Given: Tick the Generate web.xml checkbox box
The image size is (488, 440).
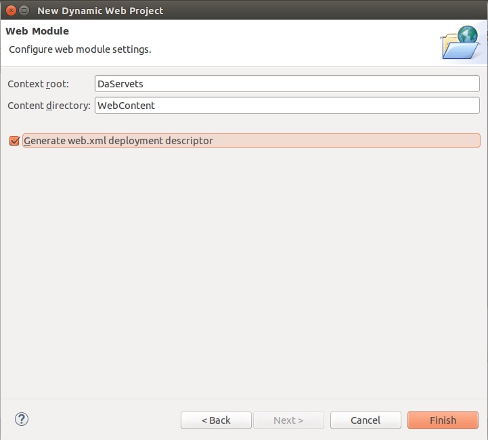Looking at the screenshot, I should pyautogui.click(x=14, y=141).
